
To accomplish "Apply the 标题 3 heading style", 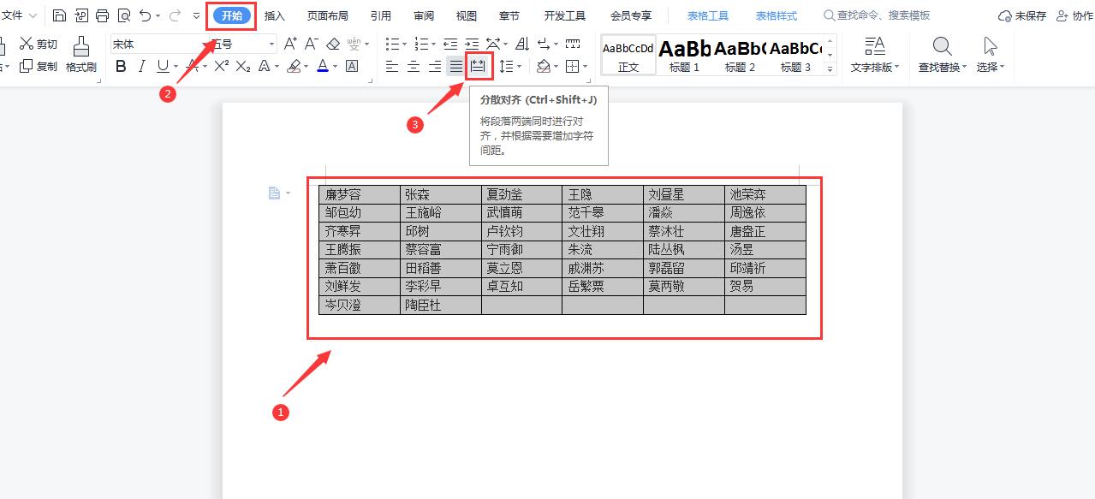I will pyautogui.click(x=795, y=56).
